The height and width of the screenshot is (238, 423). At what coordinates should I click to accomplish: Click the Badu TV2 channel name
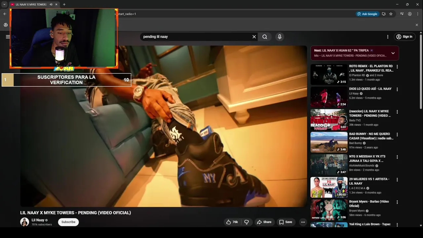click(x=355, y=120)
